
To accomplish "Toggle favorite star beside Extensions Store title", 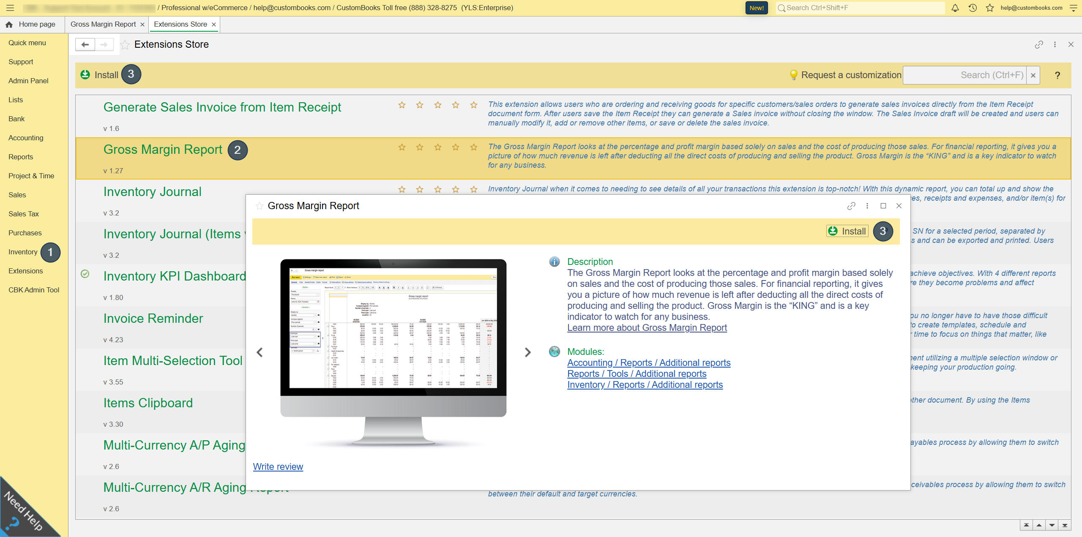I will point(125,45).
